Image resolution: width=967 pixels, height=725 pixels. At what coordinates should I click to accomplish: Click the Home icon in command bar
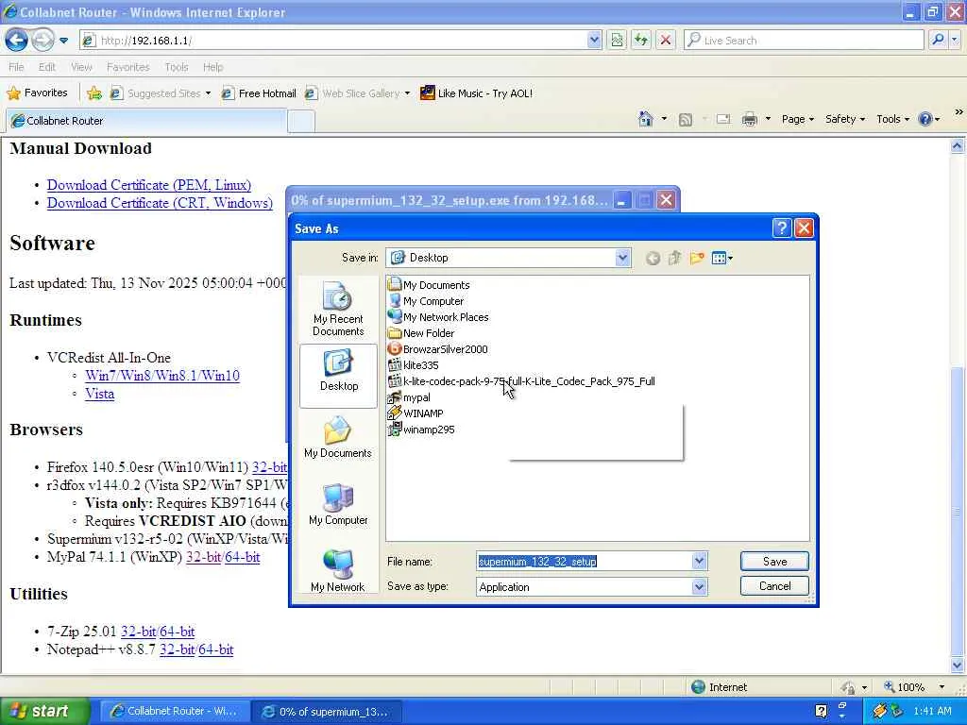(x=646, y=119)
